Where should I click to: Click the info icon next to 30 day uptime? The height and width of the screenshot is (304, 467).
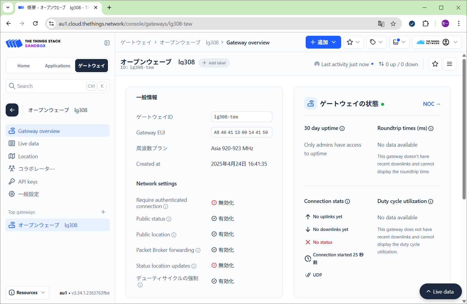coord(342,128)
